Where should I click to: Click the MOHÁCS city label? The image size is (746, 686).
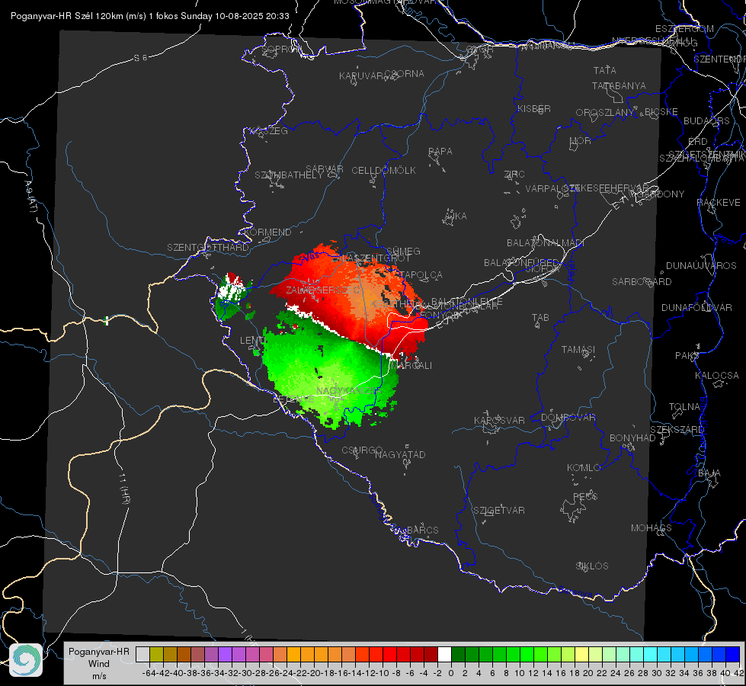[652, 528]
